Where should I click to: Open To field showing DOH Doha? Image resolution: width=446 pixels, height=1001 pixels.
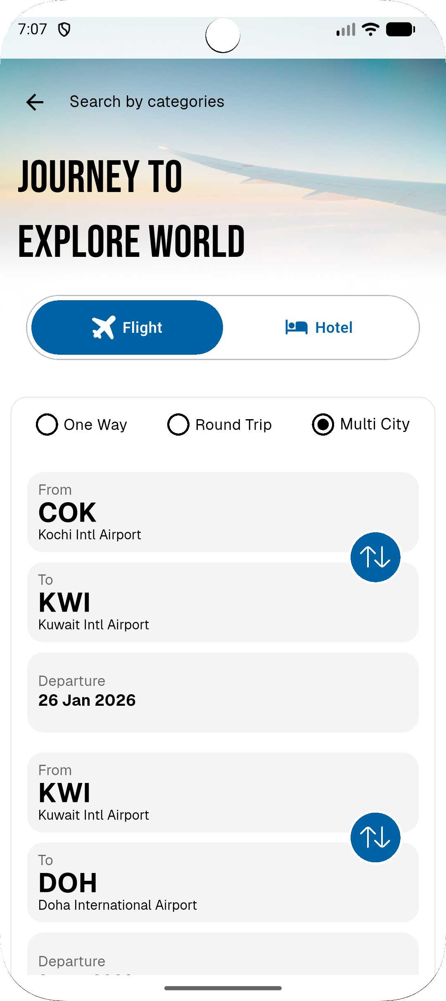pos(186,883)
